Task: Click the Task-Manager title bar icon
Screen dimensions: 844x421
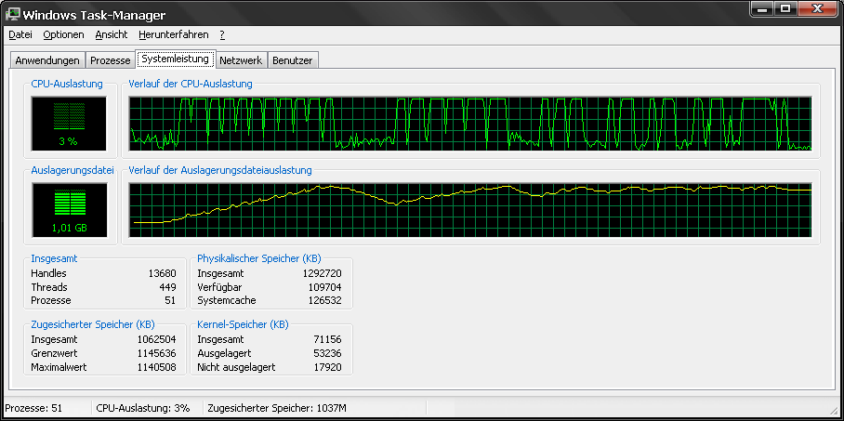Action: (x=13, y=14)
